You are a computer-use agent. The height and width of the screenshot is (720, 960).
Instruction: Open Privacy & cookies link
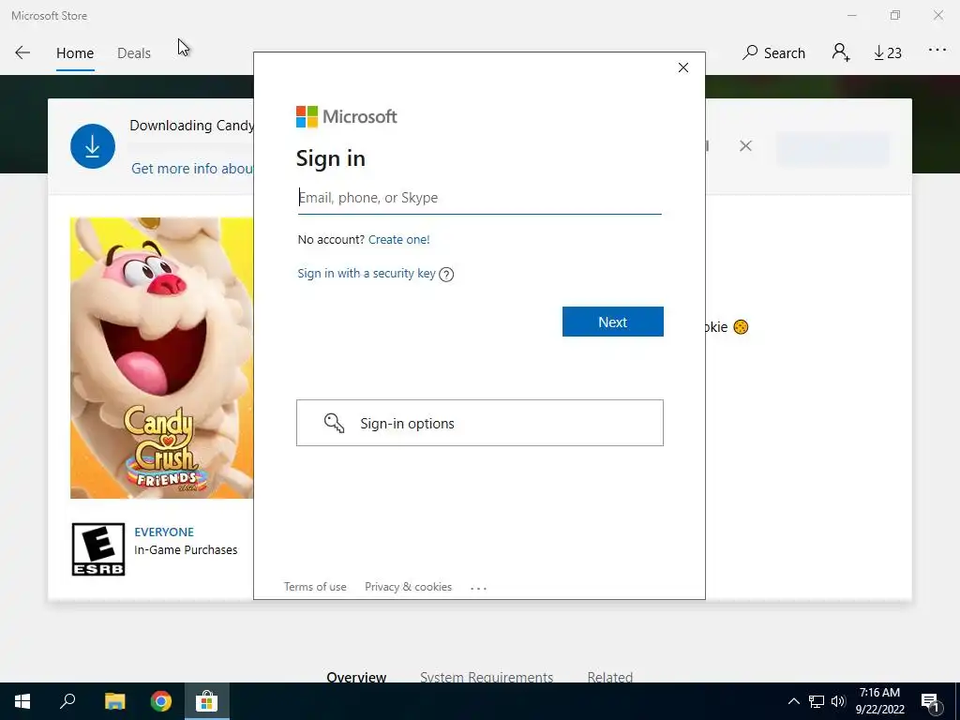pyautogui.click(x=409, y=587)
